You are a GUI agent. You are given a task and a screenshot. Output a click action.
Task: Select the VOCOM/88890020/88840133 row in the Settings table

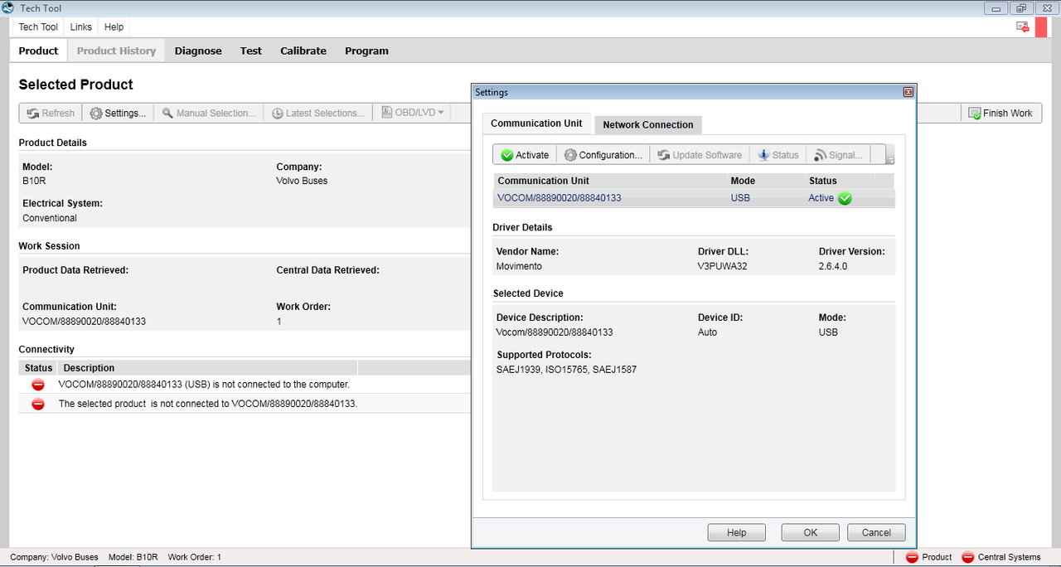click(694, 198)
